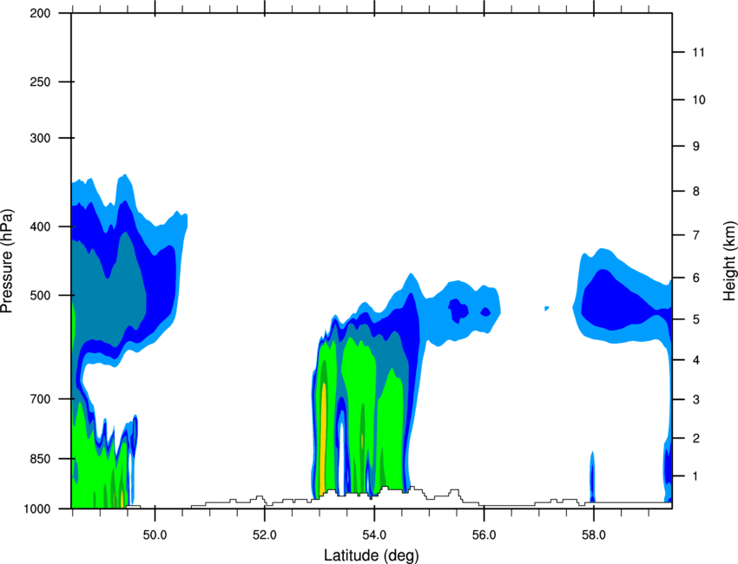Click the 1000 hPa tick label
This screenshot has height=564, width=738.
tap(37, 508)
